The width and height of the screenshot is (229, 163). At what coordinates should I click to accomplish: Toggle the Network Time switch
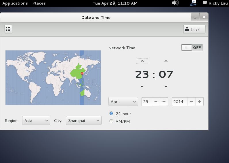coord(192,48)
